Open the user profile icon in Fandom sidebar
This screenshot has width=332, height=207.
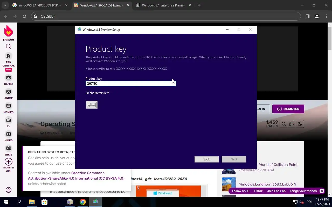9,190
